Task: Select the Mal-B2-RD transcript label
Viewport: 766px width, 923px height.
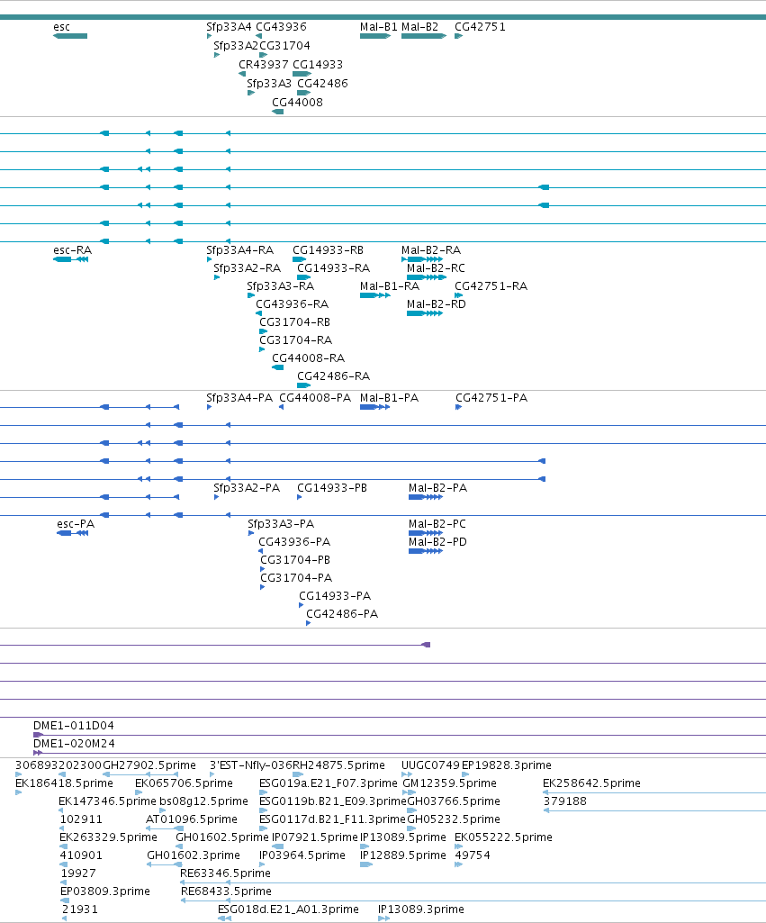Action: tap(436, 304)
